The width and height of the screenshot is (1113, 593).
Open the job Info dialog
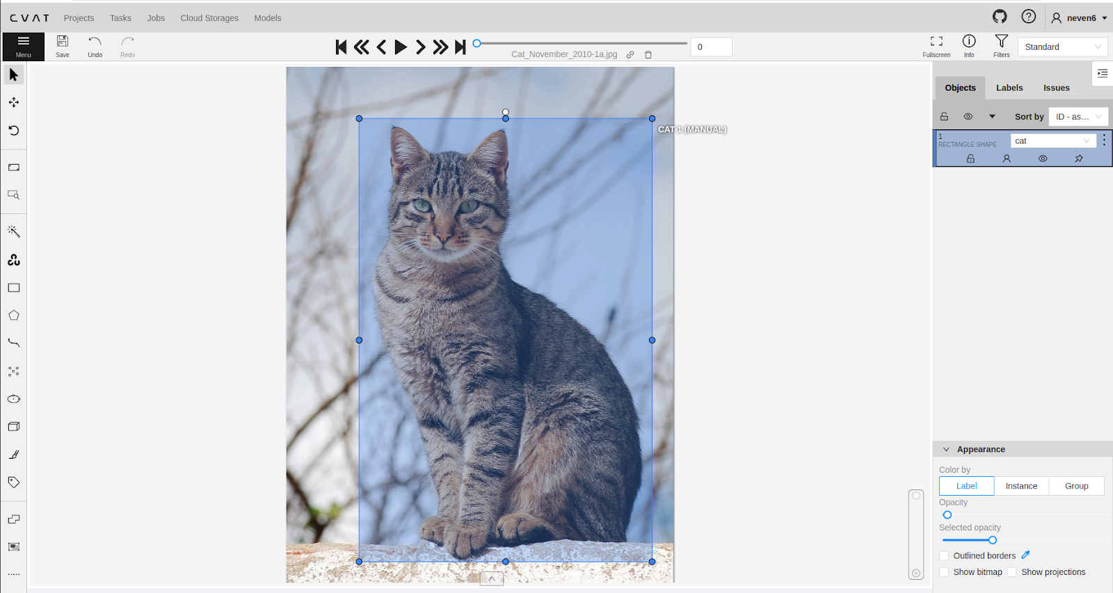[969, 47]
